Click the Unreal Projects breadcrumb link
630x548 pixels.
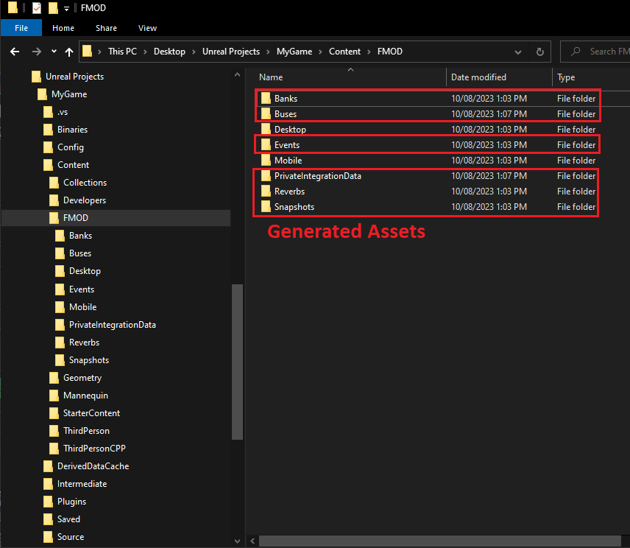point(231,52)
